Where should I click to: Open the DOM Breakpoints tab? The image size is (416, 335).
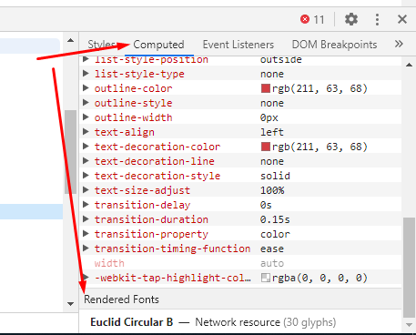point(334,45)
